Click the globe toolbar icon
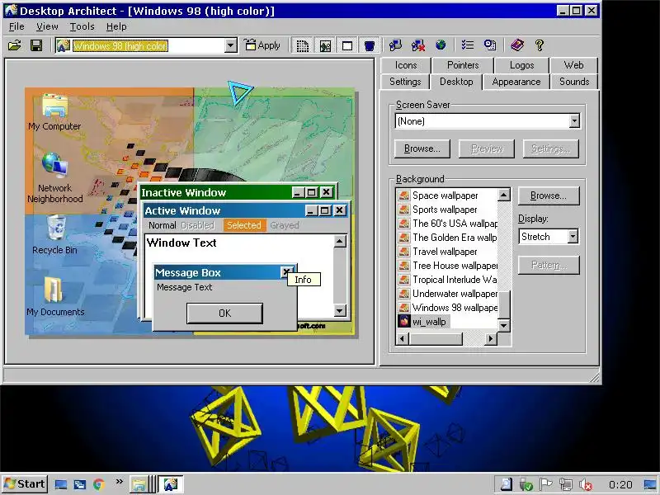The height and width of the screenshot is (495, 660). pos(441,45)
